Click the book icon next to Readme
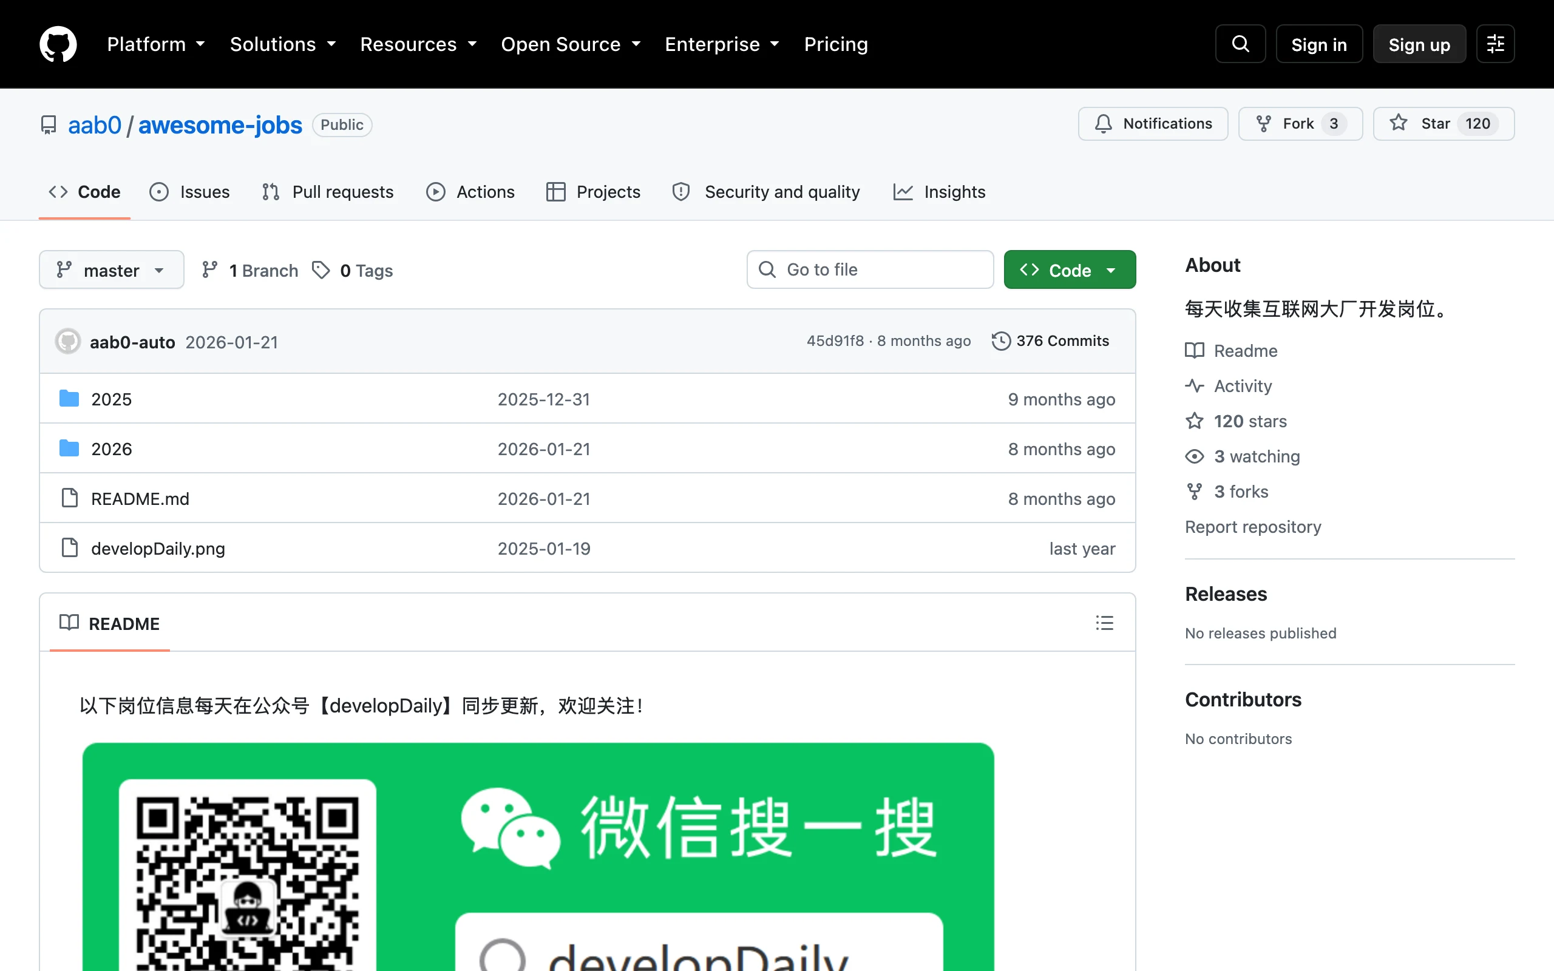 (x=1195, y=351)
